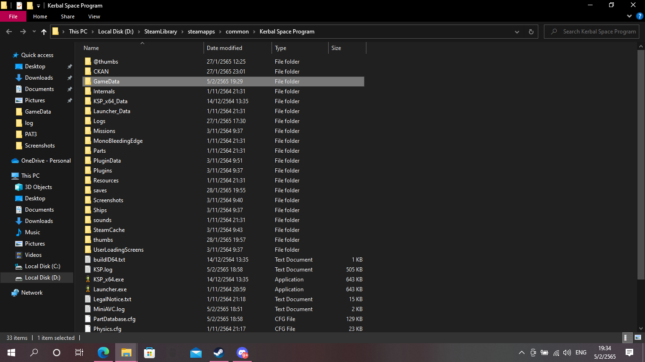Jump to steamapps in the address bar
Image resolution: width=645 pixels, height=362 pixels.
point(202,32)
